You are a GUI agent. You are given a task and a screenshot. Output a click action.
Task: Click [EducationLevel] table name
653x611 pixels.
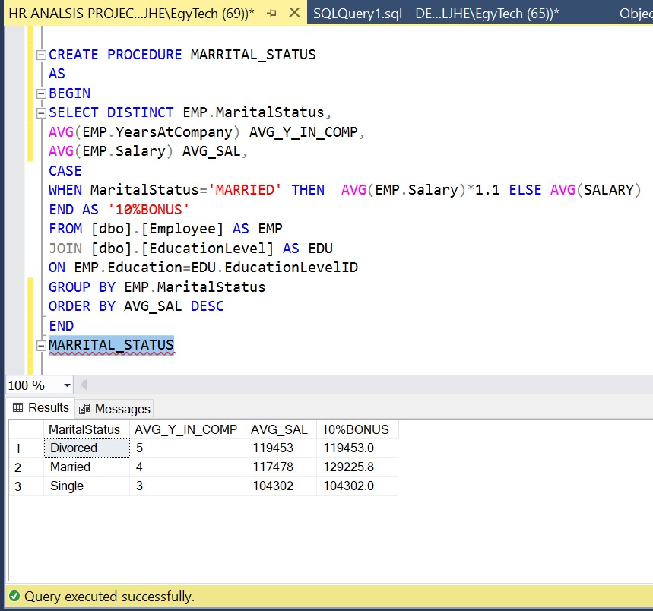(x=207, y=249)
